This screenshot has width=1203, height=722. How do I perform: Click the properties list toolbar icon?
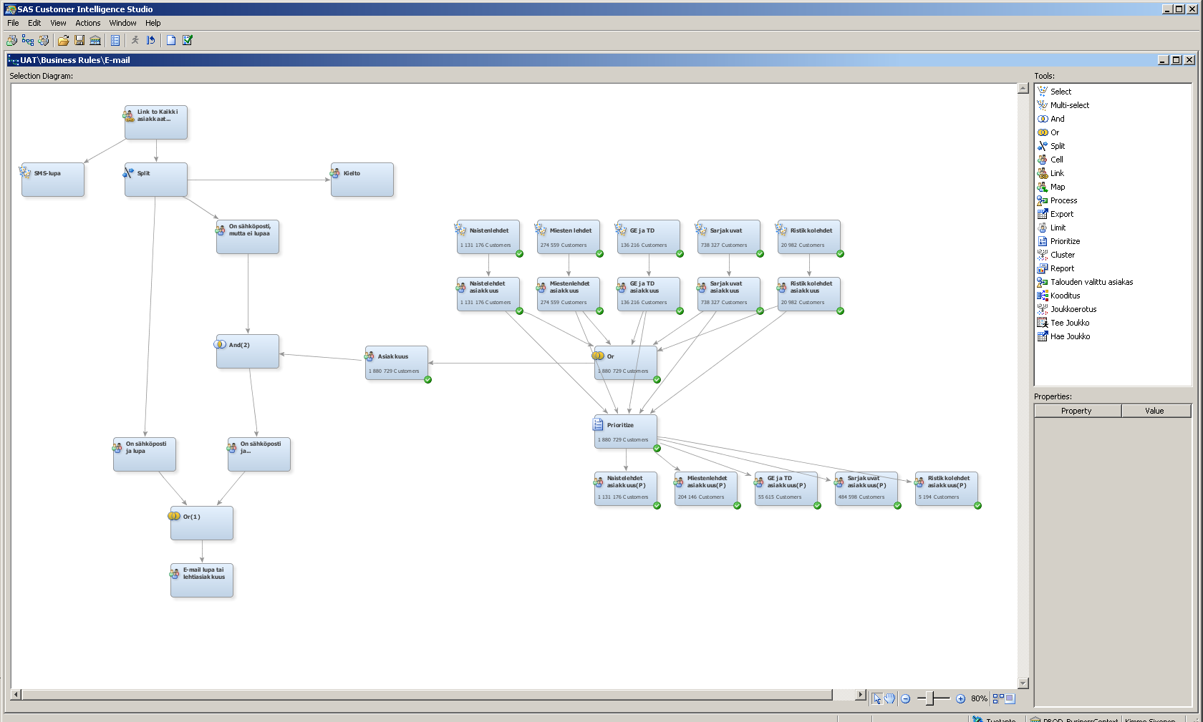pos(115,41)
